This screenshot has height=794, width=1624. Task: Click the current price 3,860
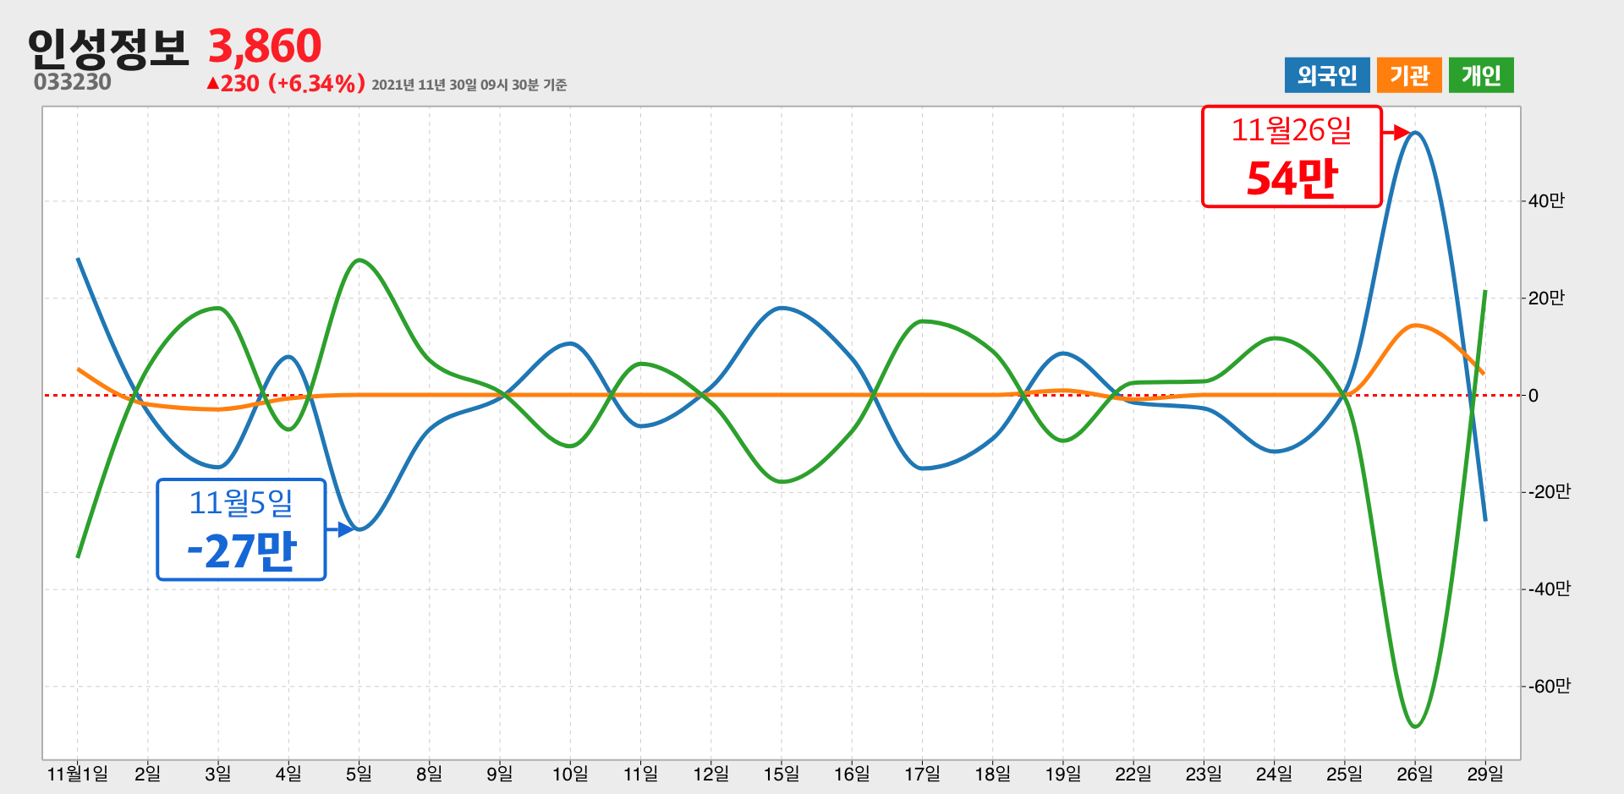pos(265,46)
